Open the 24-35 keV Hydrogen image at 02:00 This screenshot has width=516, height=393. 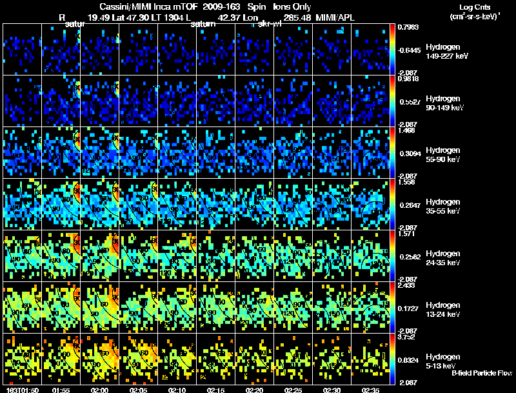(x=100, y=256)
